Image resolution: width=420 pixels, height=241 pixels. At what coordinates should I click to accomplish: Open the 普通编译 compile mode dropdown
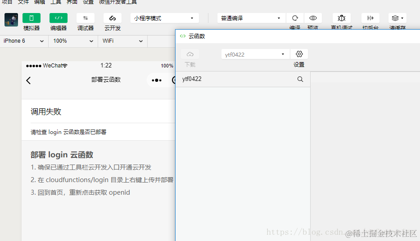coord(252,18)
